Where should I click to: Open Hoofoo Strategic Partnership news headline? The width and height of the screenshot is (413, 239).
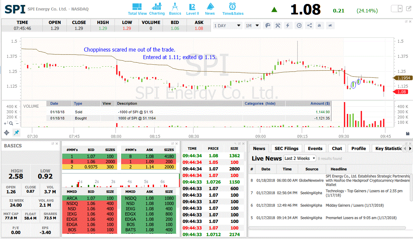[x=368, y=180]
